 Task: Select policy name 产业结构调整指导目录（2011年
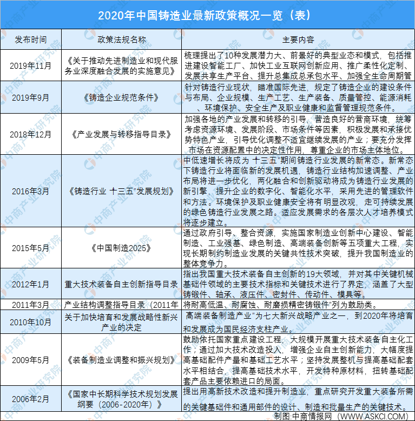click(x=122, y=305)
